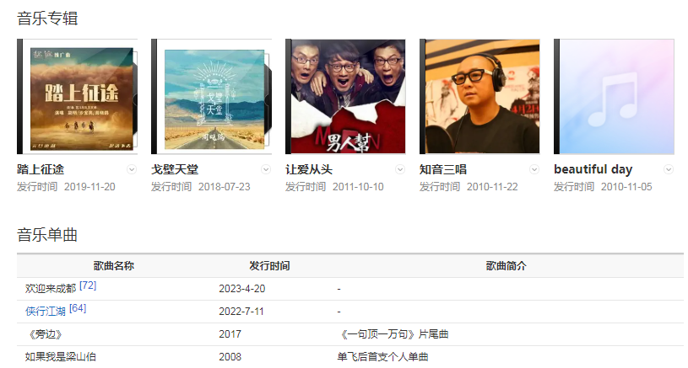Open the 戈壁天堂 album cover

point(212,96)
